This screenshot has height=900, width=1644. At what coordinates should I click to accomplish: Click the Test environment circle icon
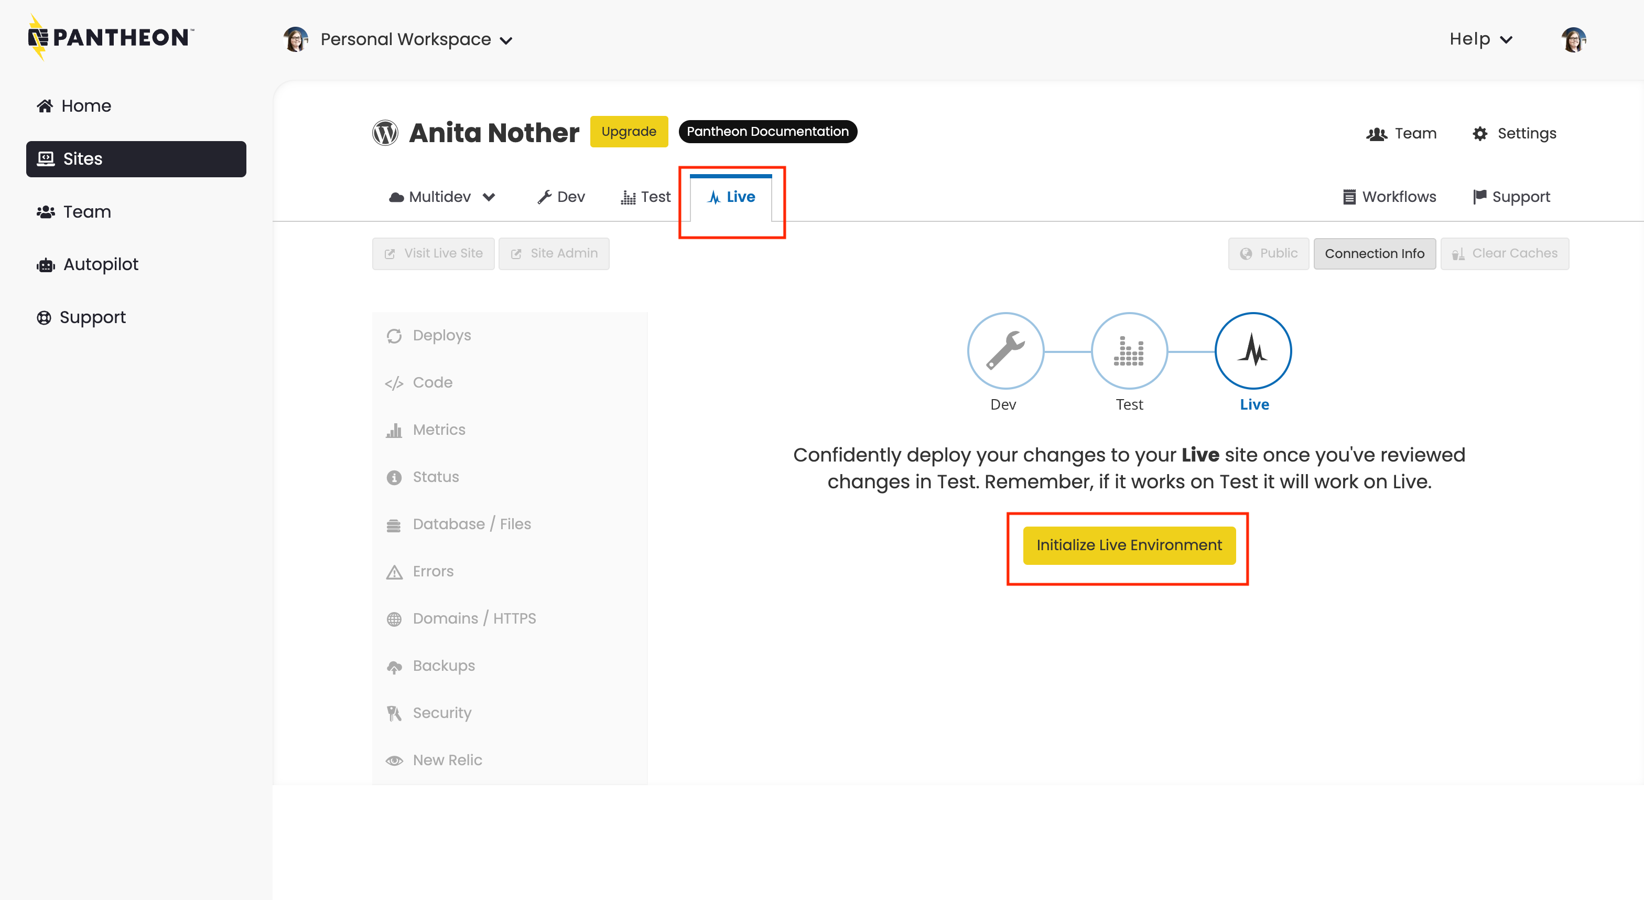click(x=1129, y=350)
